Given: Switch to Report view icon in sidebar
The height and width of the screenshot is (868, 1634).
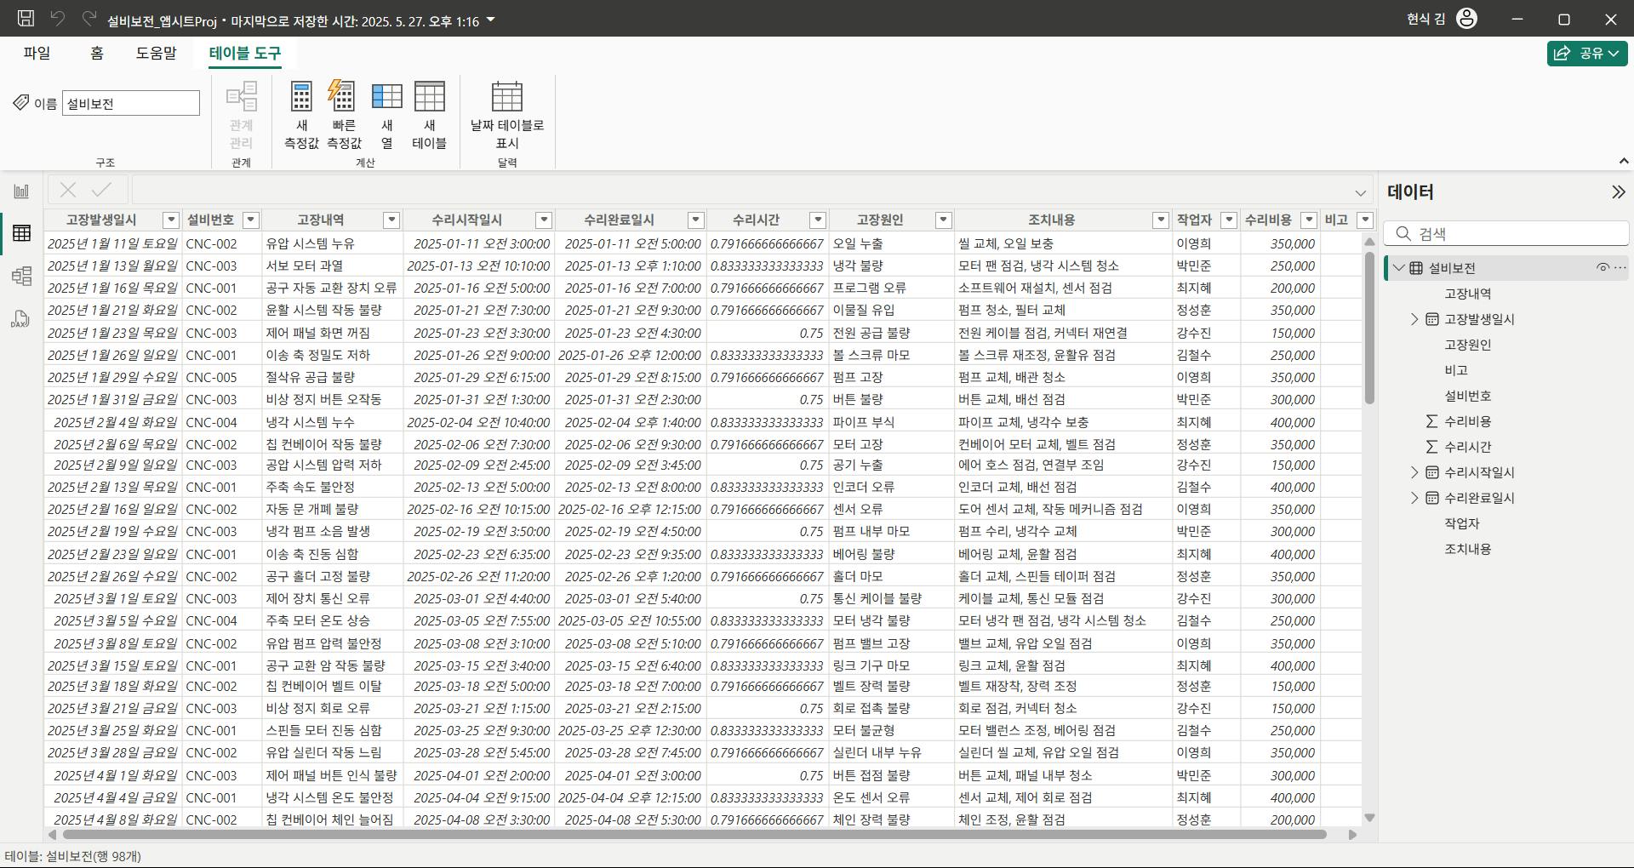Looking at the screenshot, I should [x=21, y=191].
